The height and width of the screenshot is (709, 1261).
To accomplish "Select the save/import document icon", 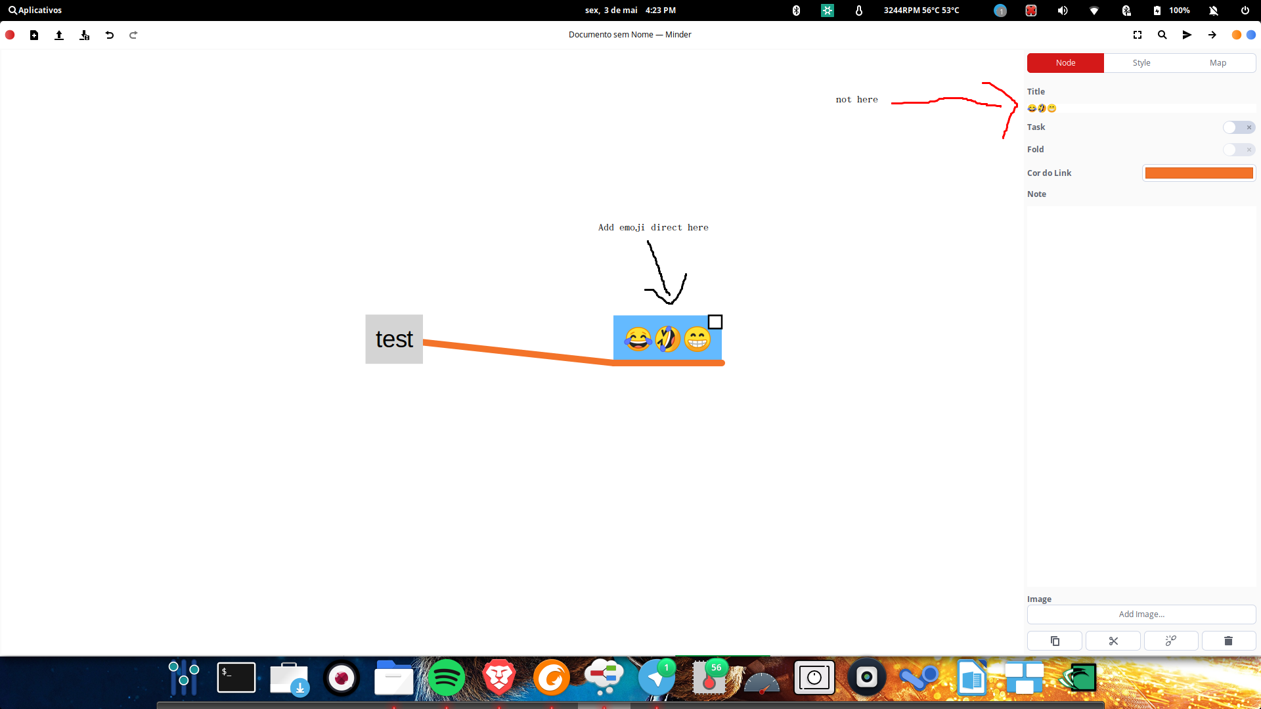I will coord(83,35).
